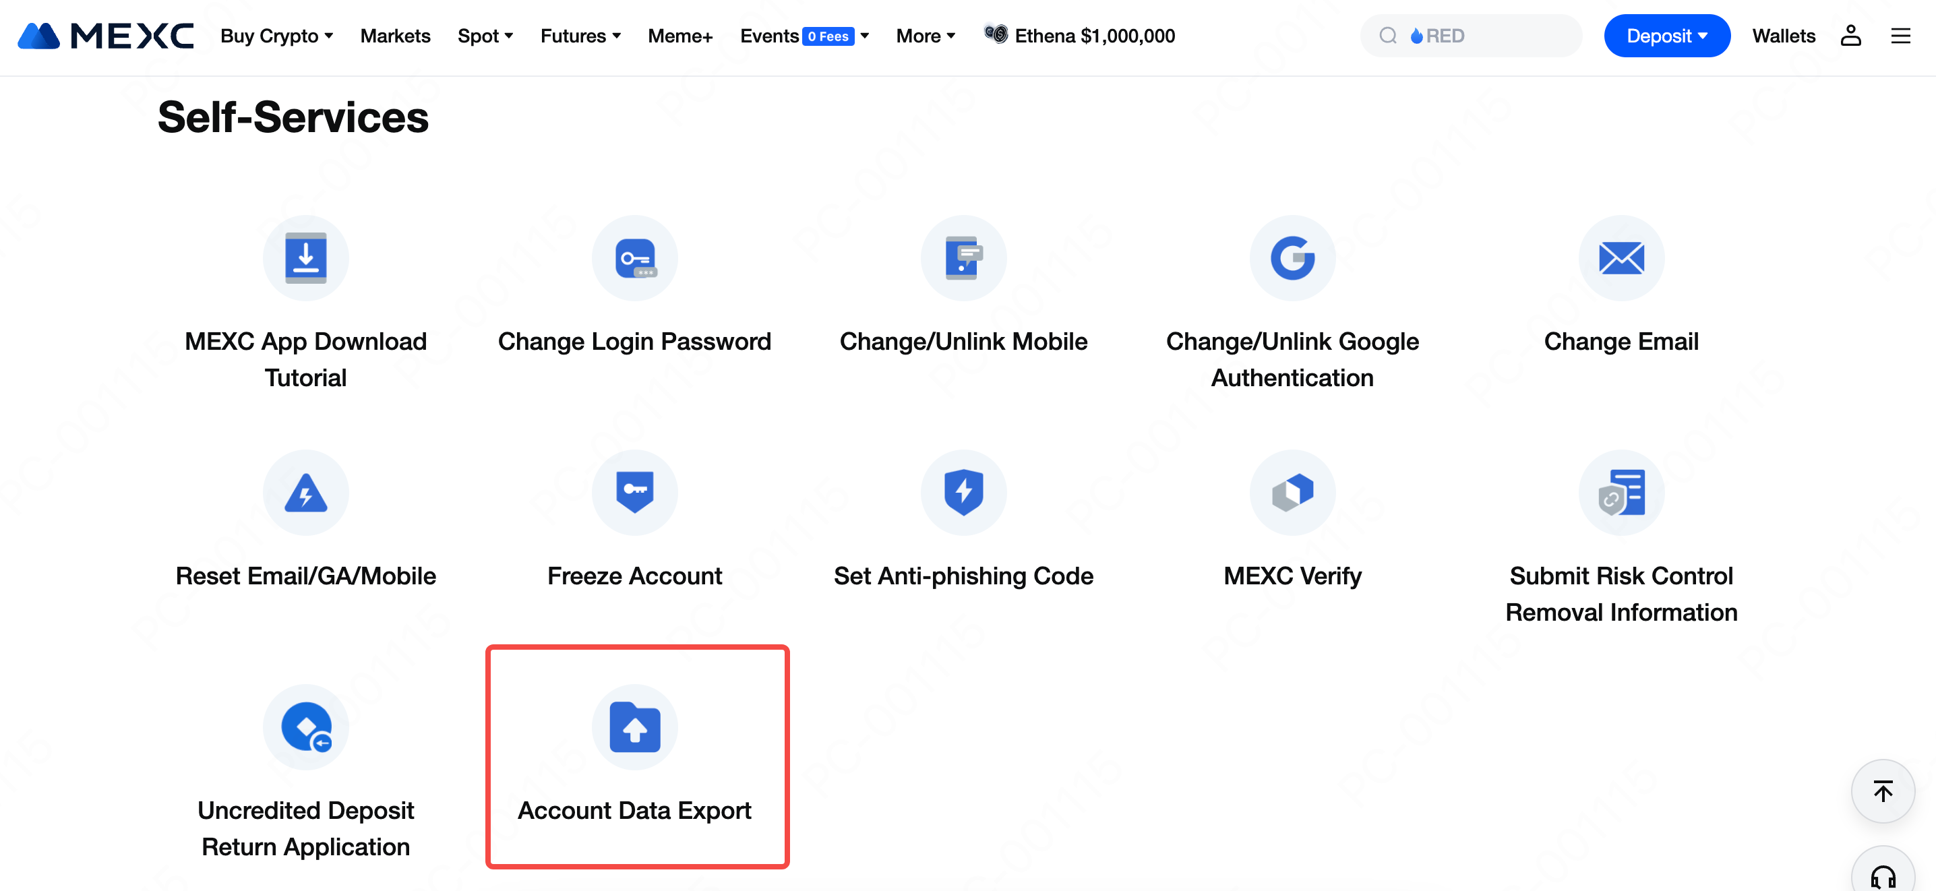Open the Wallets link
Screen dimensions: 1936x891
coord(1784,35)
